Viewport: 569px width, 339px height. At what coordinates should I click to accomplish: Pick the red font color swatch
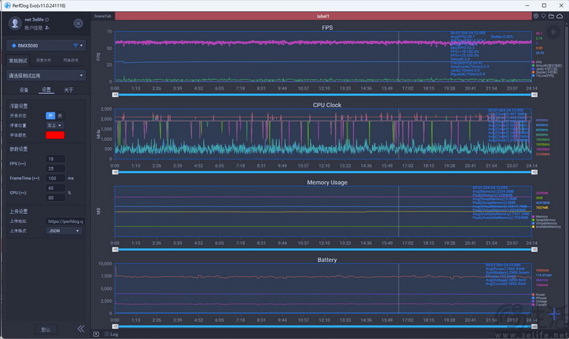tap(55, 135)
